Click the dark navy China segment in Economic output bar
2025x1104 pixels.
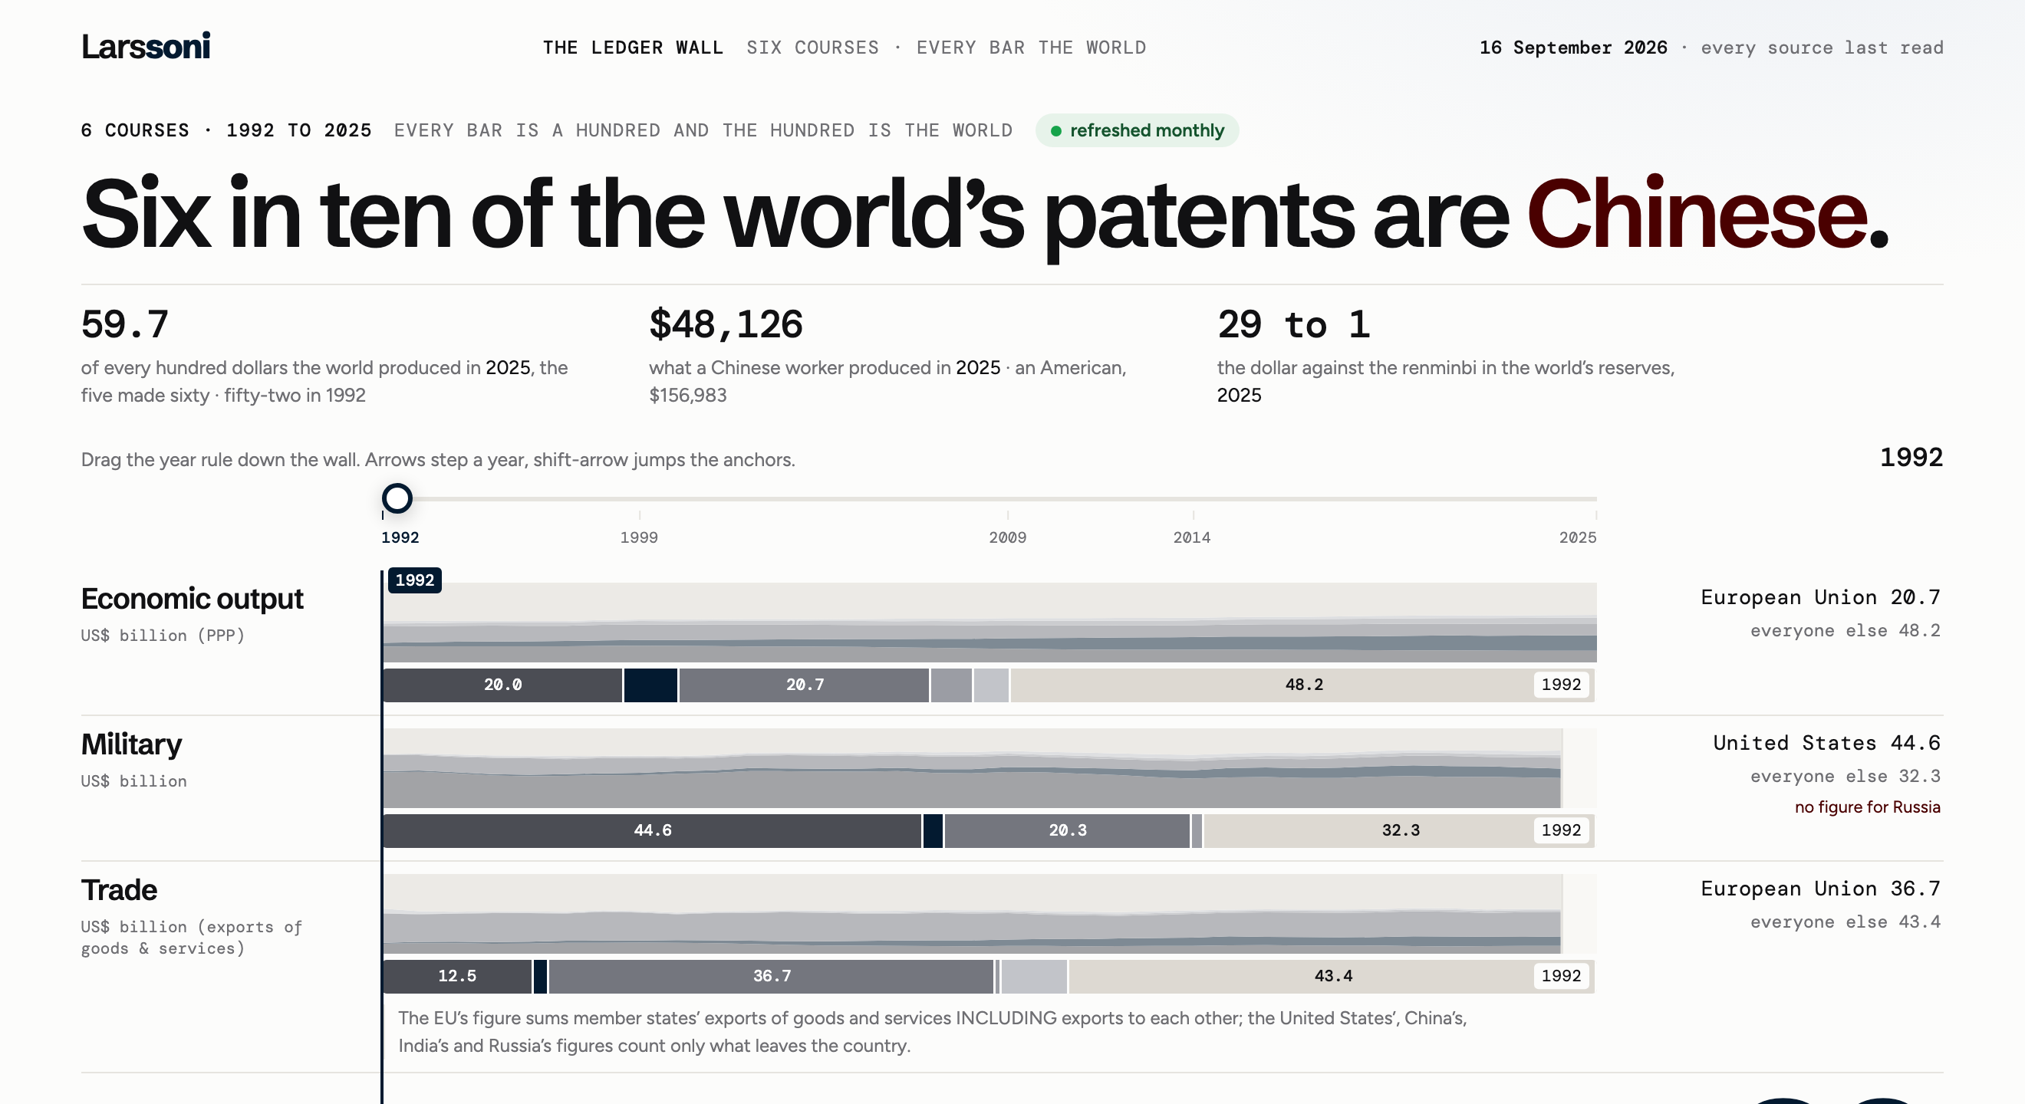pos(650,685)
